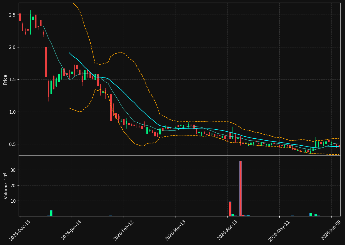Click the 2026-Feb-12 date label
Viewport: 345px width, 245px height.
click(x=123, y=230)
